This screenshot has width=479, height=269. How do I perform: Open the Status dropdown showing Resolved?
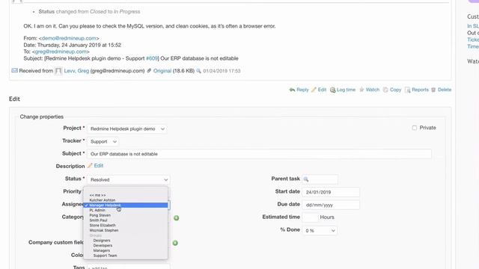(x=128, y=179)
